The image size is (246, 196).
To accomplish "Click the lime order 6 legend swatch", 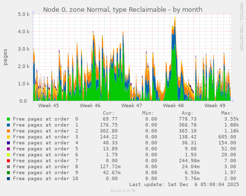I will [x=8, y=155].
